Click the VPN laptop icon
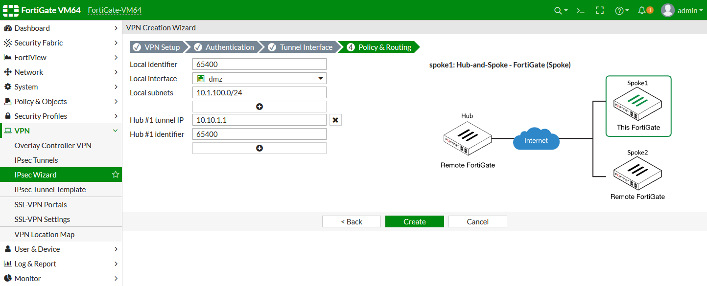707x286 pixels. [x=8, y=131]
